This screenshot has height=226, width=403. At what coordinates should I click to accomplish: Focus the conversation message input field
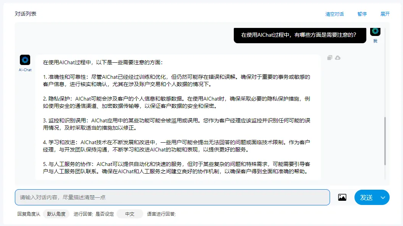[172, 197]
